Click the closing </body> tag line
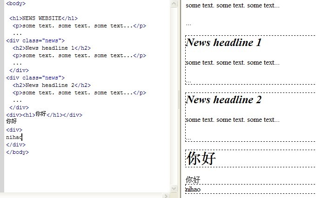This screenshot has height=198, width=316. [x=18, y=152]
